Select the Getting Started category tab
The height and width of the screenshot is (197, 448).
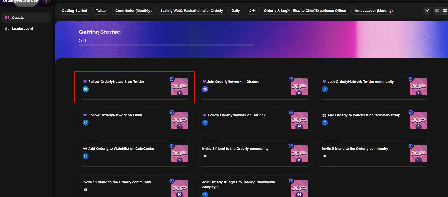[x=74, y=11]
